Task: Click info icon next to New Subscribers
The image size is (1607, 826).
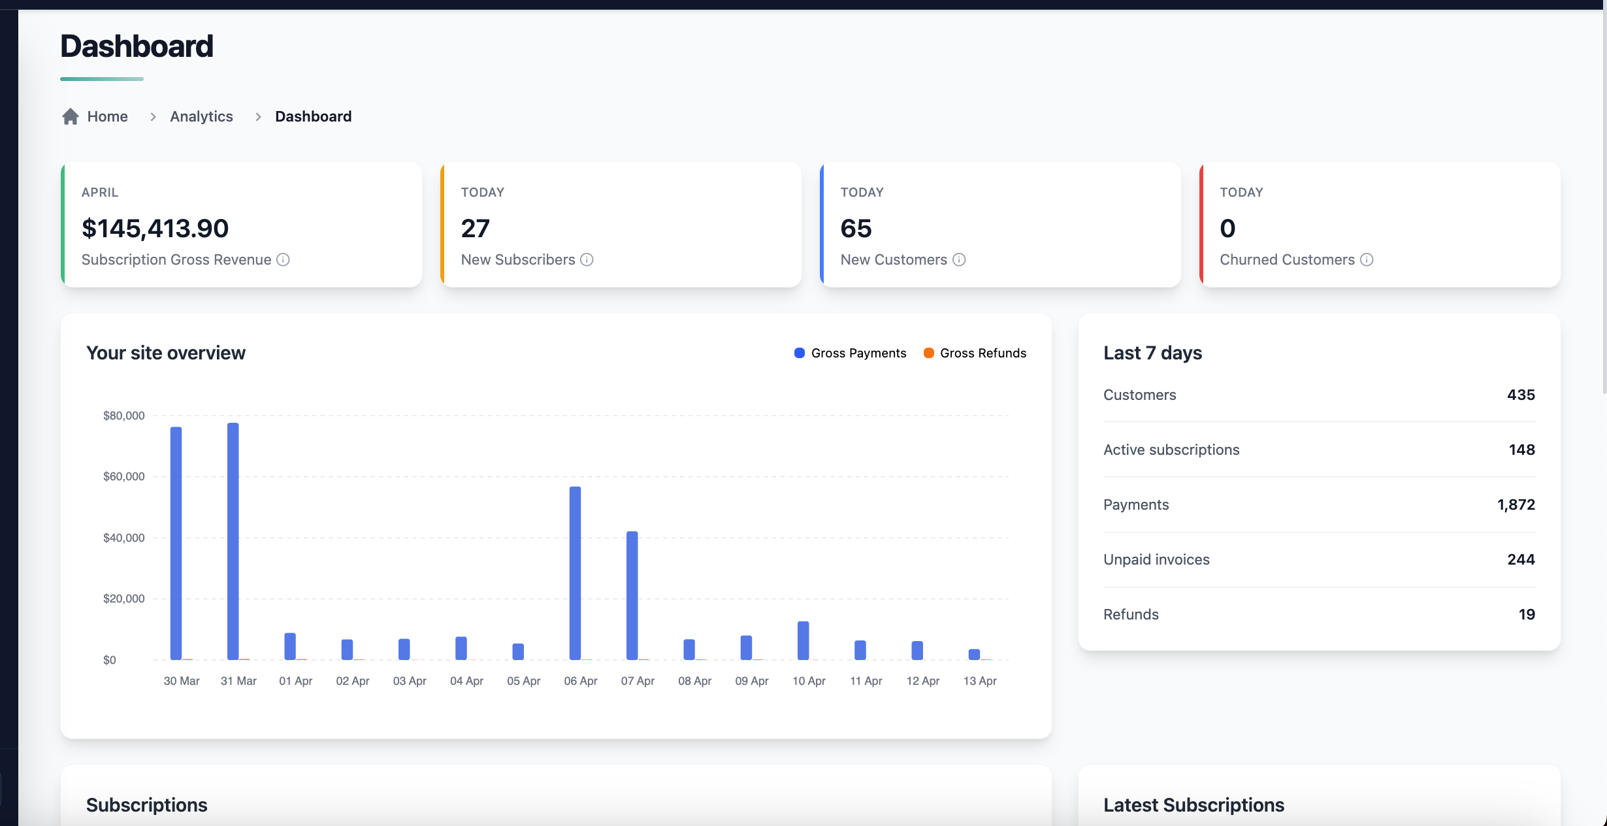Action: [x=587, y=259]
